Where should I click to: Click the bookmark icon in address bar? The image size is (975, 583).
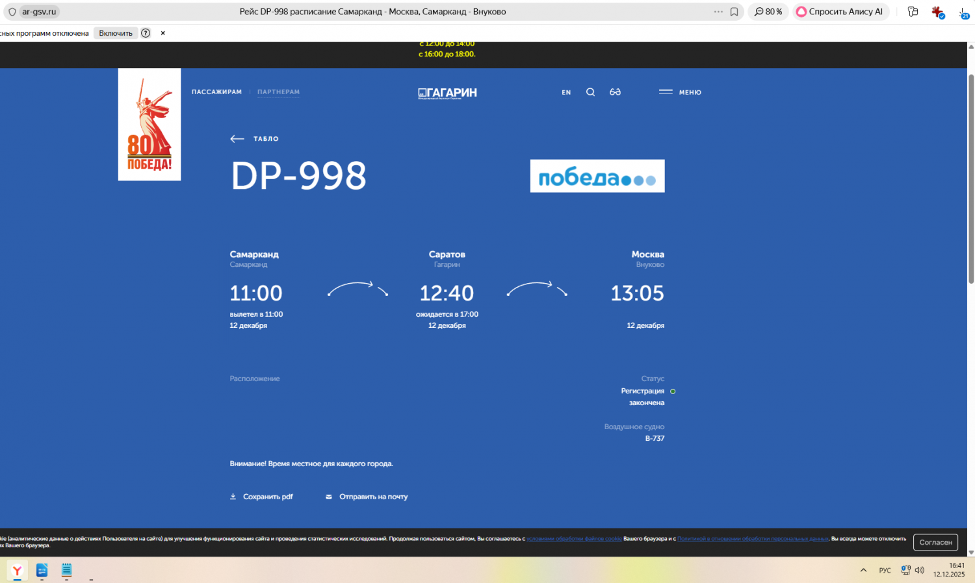pyautogui.click(x=734, y=12)
